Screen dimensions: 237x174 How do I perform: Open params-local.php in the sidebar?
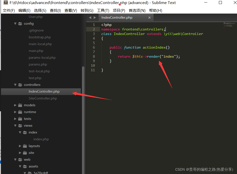tap(42, 58)
